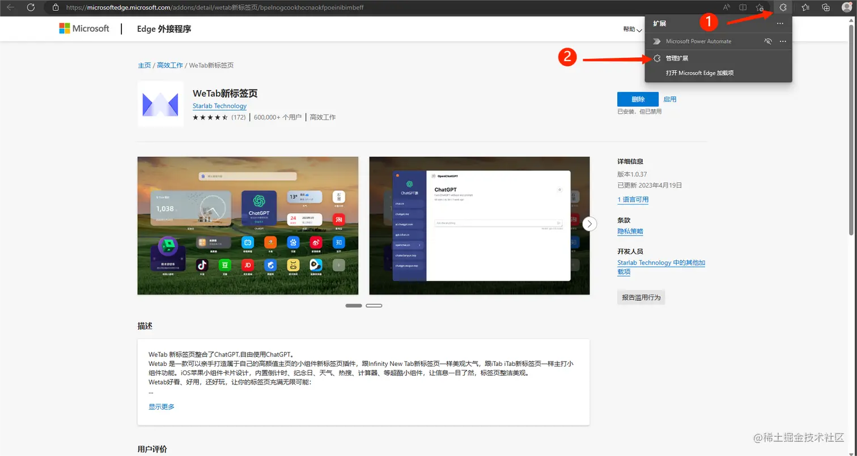The width and height of the screenshot is (857, 456).
Task: Open more actions for Microsoft Power Automate
Action: (x=783, y=41)
